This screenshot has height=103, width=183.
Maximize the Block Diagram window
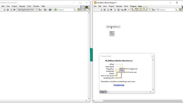177,3
